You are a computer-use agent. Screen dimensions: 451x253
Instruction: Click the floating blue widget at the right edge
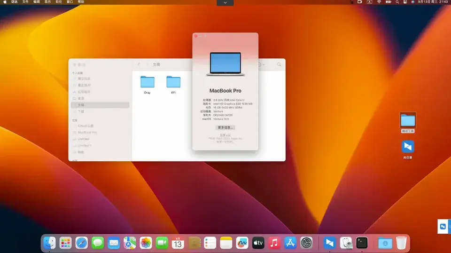click(444, 227)
